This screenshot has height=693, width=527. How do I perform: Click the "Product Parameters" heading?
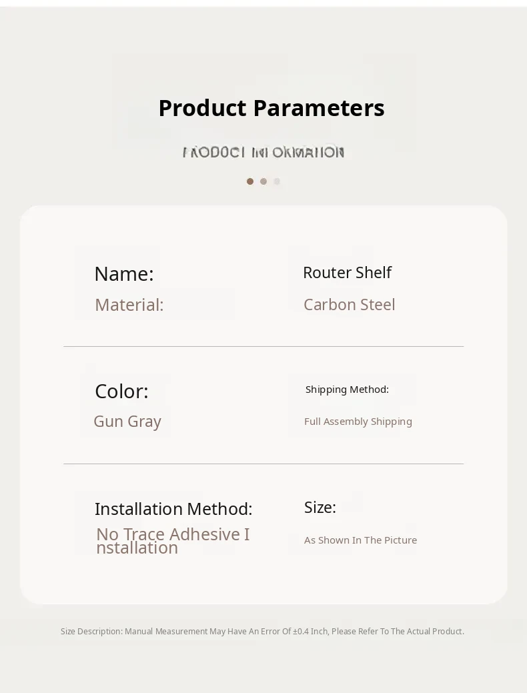(271, 108)
